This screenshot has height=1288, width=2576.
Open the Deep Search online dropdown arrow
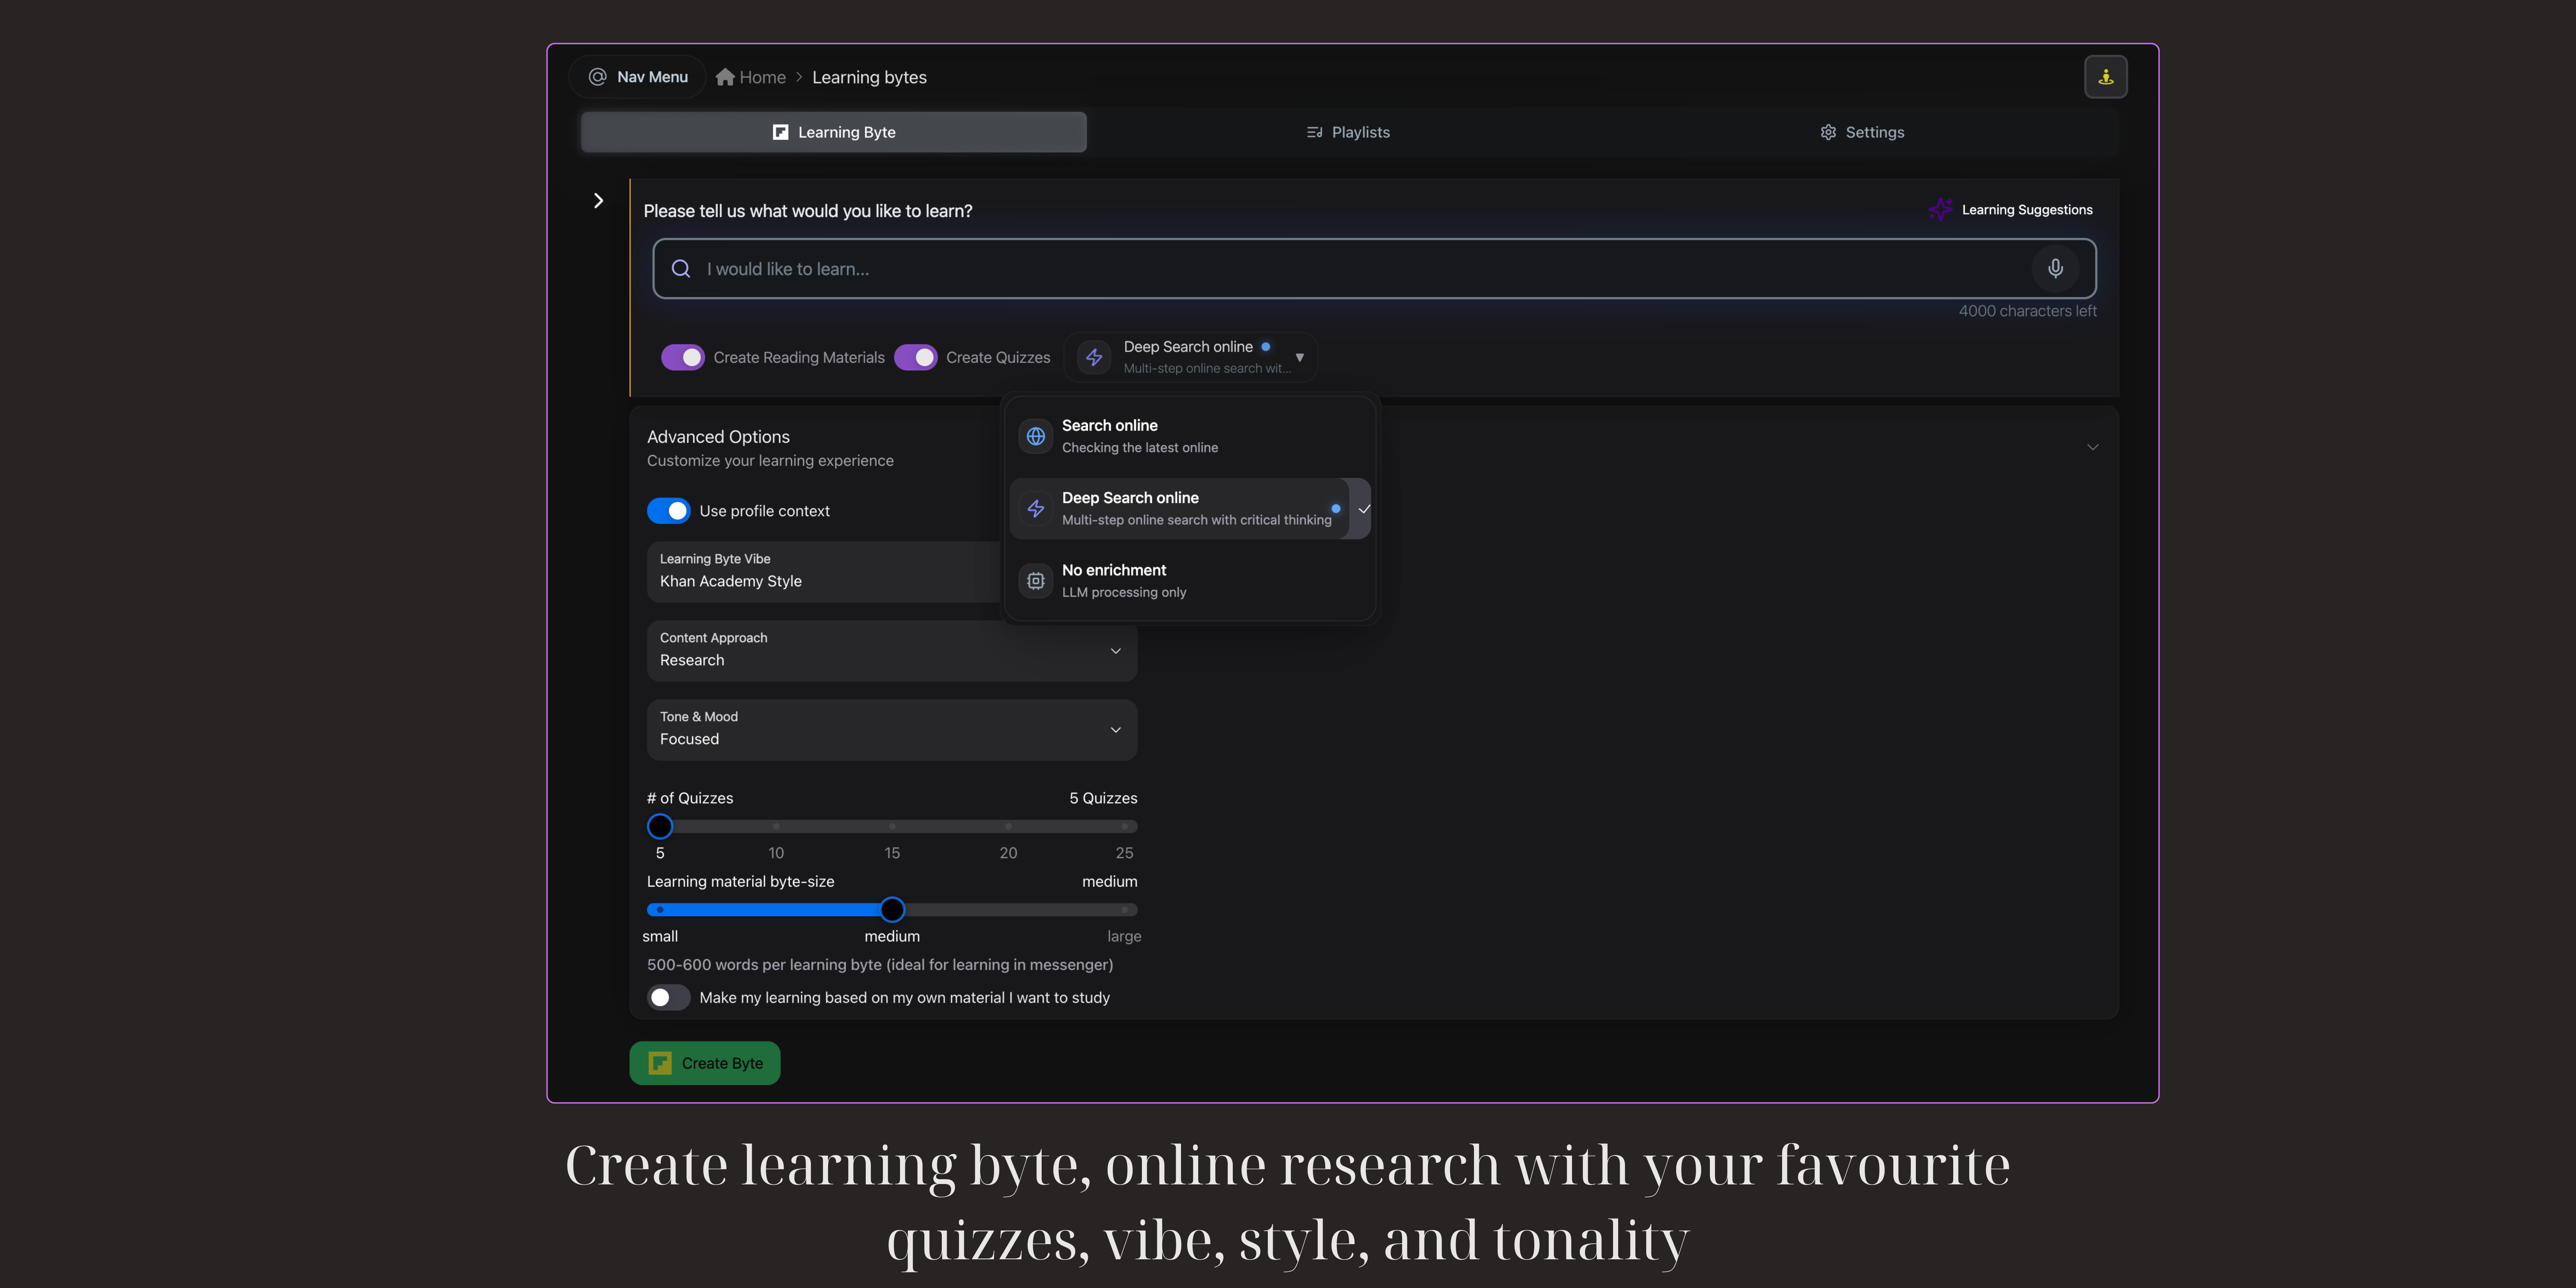click(x=1300, y=357)
